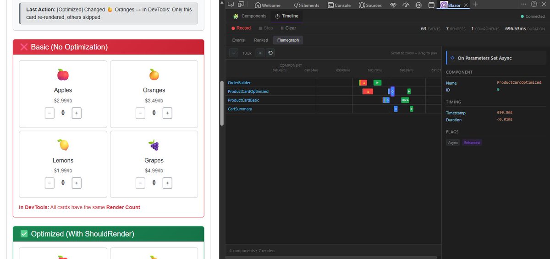Open the Timeline sub-tab

(x=286, y=16)
